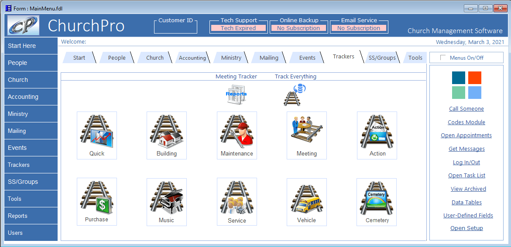Image resolution: width=511 pixels, height=247 pixels.
Task: Click the Get Messages link
Action: (x=466, y=149)
